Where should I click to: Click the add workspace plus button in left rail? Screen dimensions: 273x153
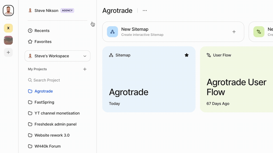(x=8, y=53)
